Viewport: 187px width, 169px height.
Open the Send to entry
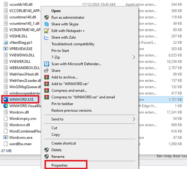(x=57, y=119)
